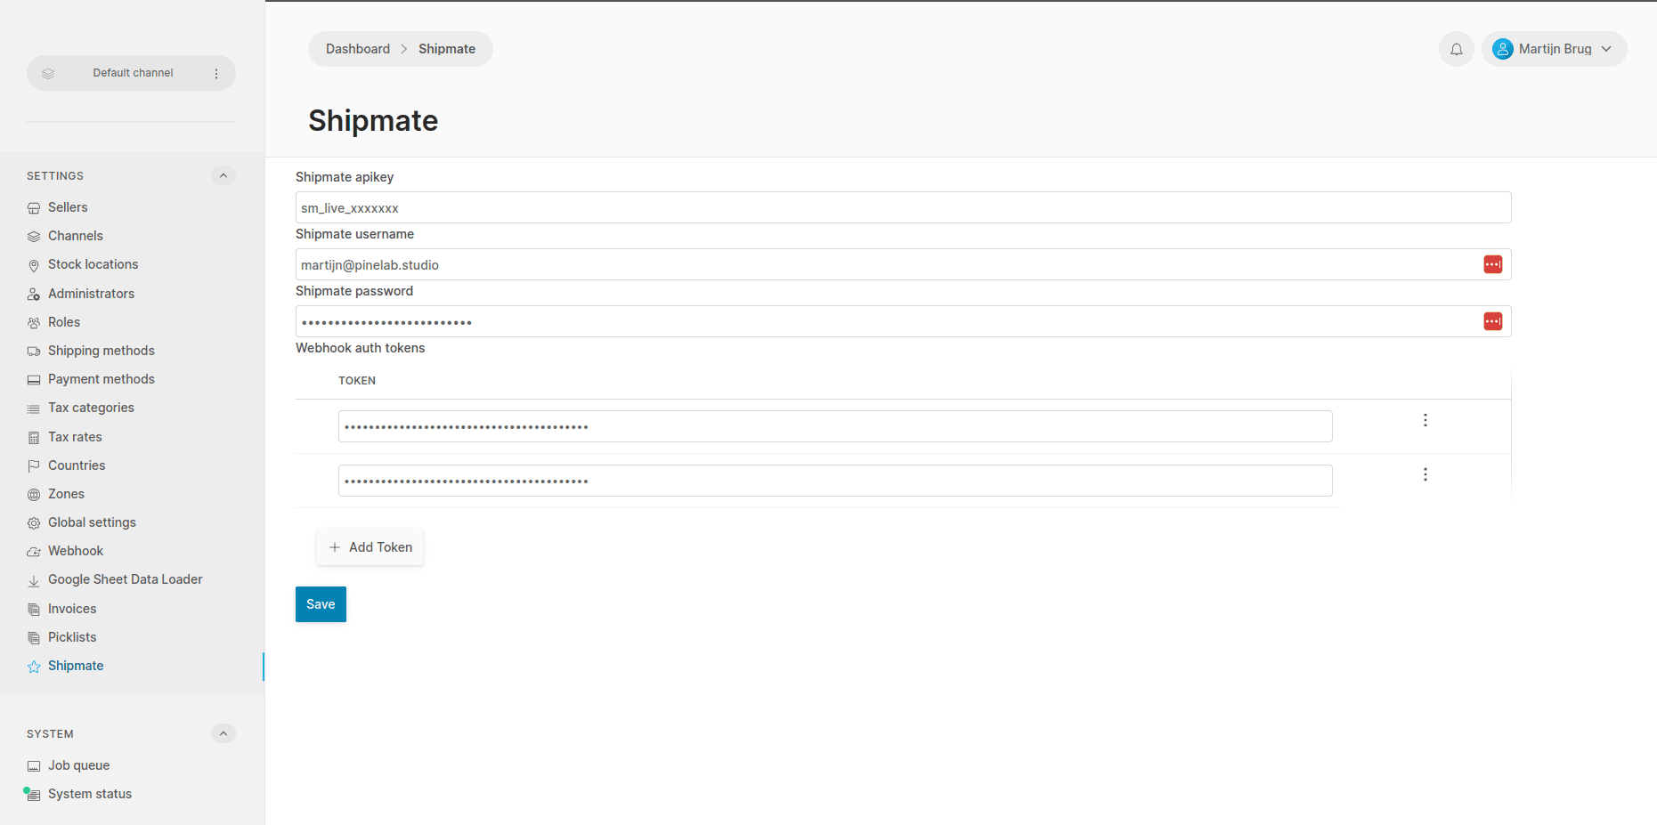Click the Roles users icon
This screenshot has width=1657, height=825.
(34, 323)
